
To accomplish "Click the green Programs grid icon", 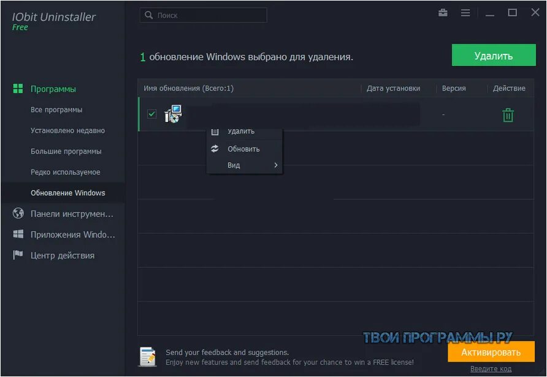I will (x=18, y=88).
